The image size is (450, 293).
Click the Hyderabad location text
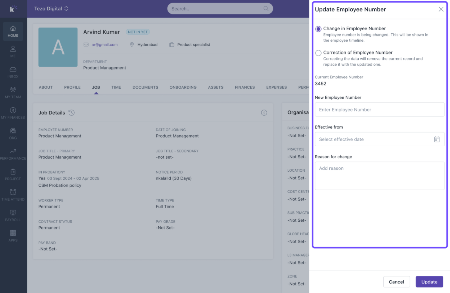pos(147,45)
